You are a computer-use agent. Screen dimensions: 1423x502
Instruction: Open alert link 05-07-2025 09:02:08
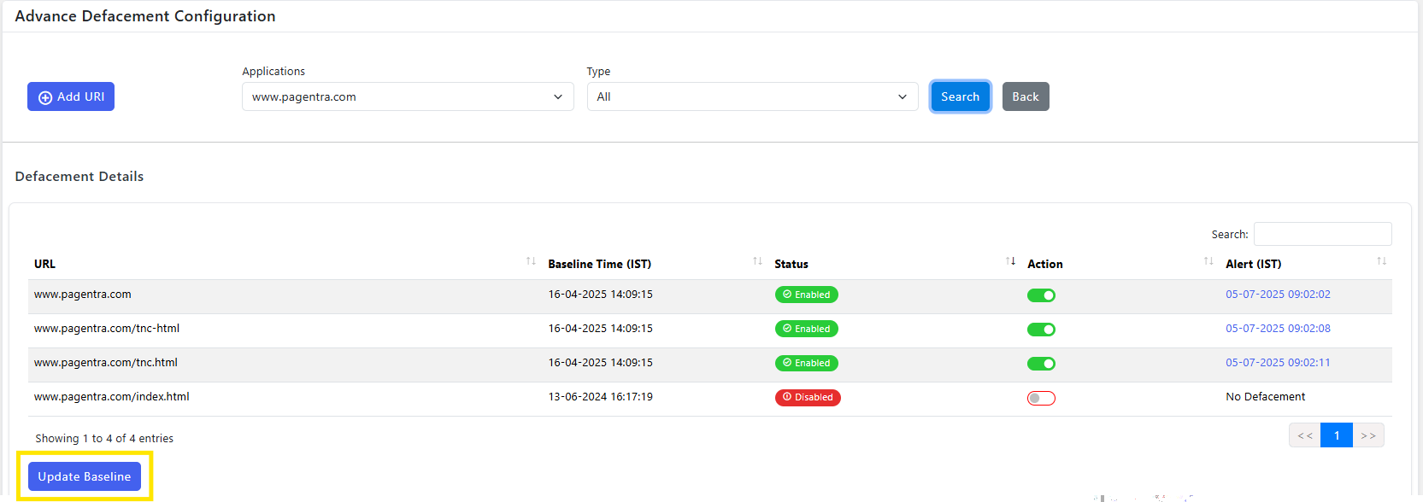click(1278, 329)
